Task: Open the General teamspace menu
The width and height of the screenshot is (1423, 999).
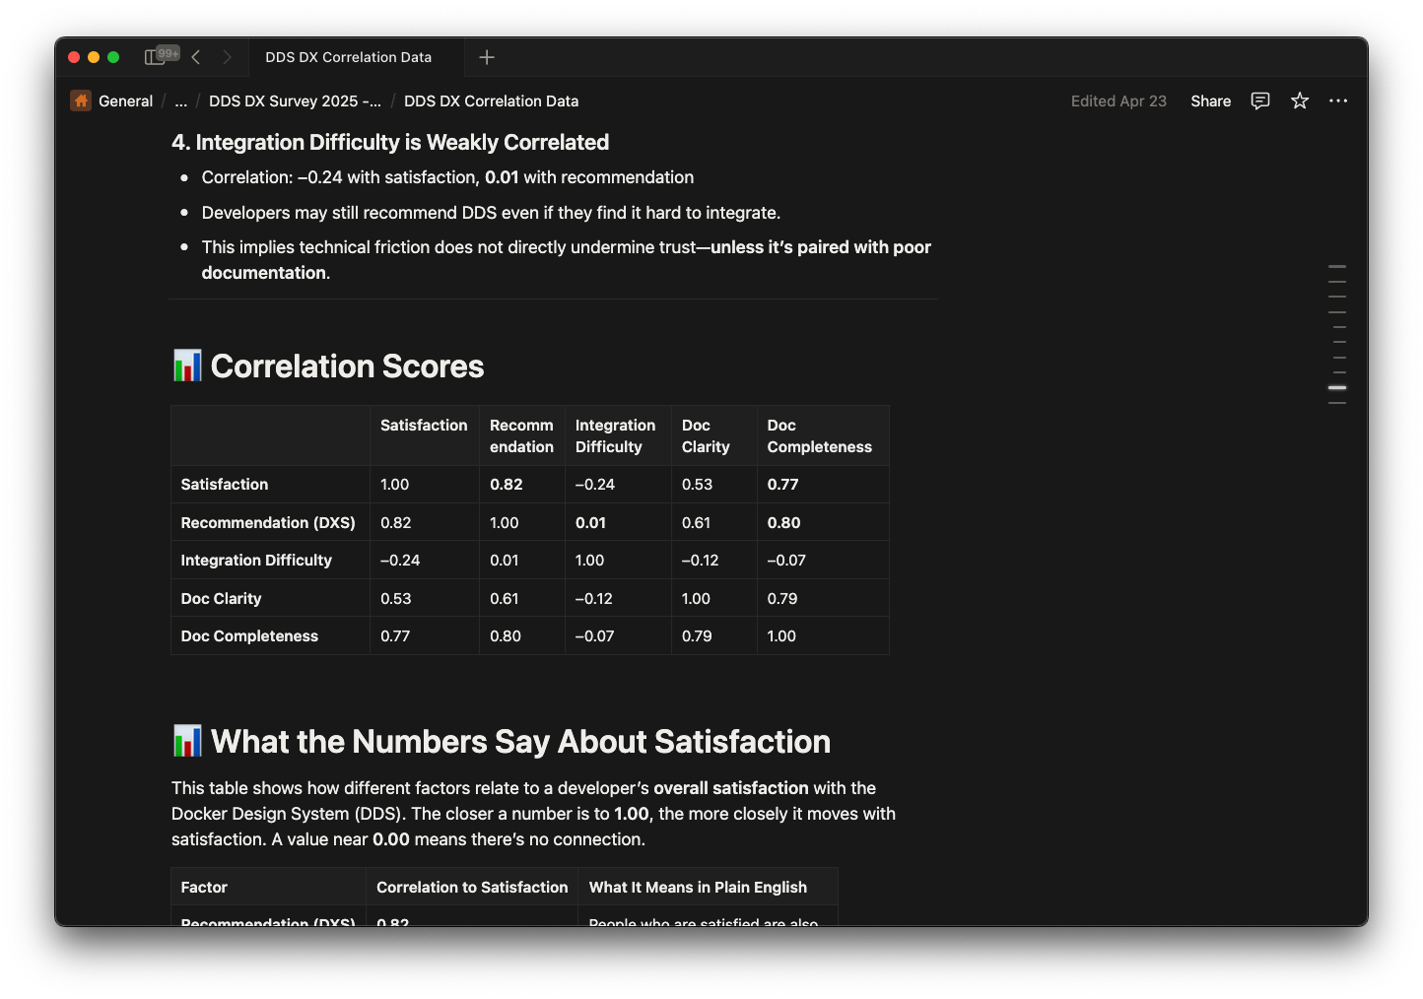Action: [x=125, y=100]
